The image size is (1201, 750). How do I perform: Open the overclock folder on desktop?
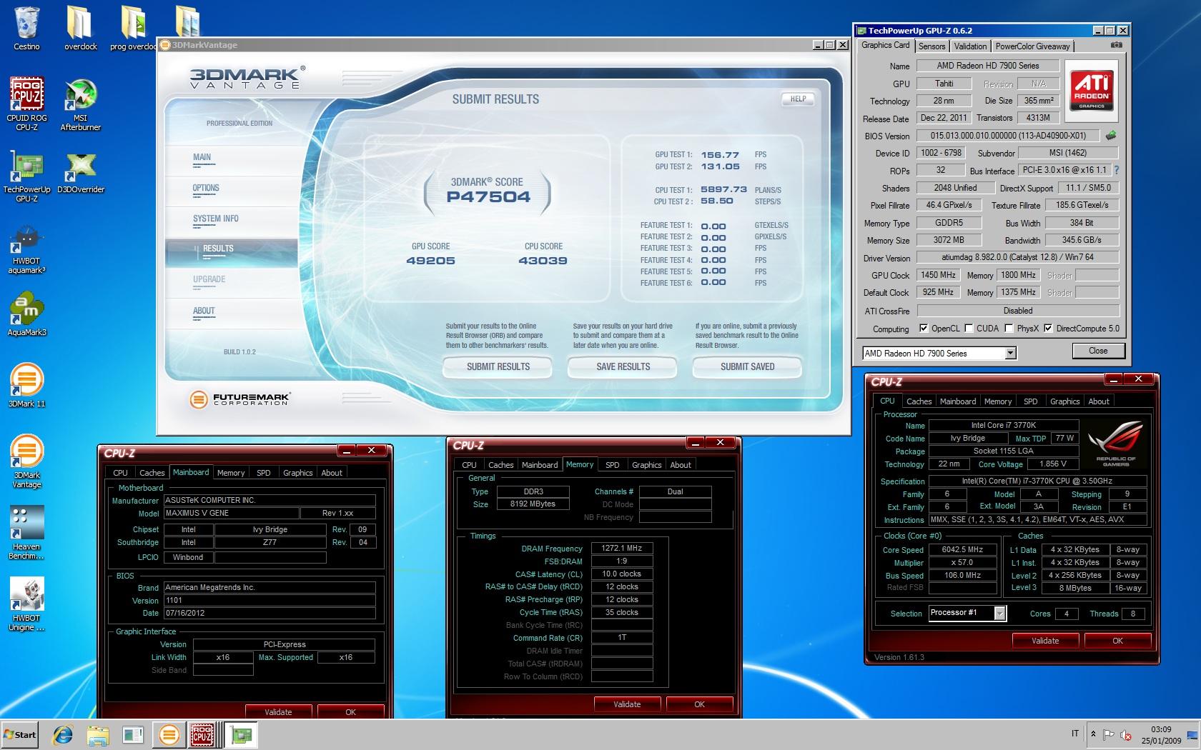[x=80, y=29]
